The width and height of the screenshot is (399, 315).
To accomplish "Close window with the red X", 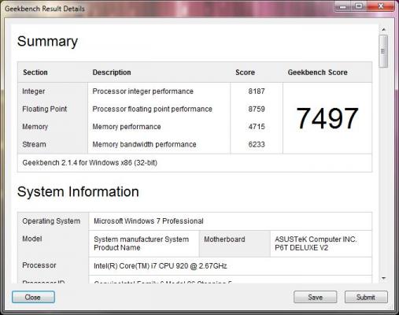I will [381, 6].
